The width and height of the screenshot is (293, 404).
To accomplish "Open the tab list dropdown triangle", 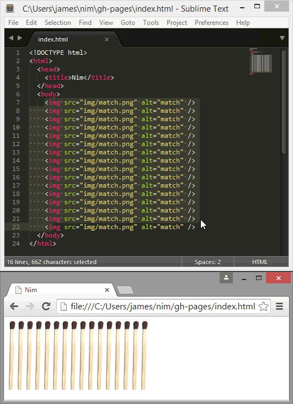I will (282, 38).
